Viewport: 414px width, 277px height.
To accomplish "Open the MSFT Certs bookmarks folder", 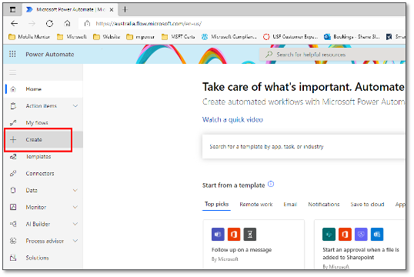I will (179, 37).
